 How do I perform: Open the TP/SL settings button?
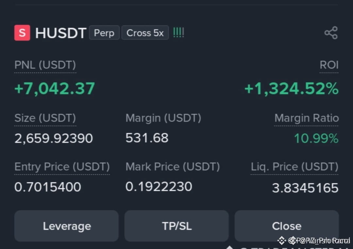[176, 226]
